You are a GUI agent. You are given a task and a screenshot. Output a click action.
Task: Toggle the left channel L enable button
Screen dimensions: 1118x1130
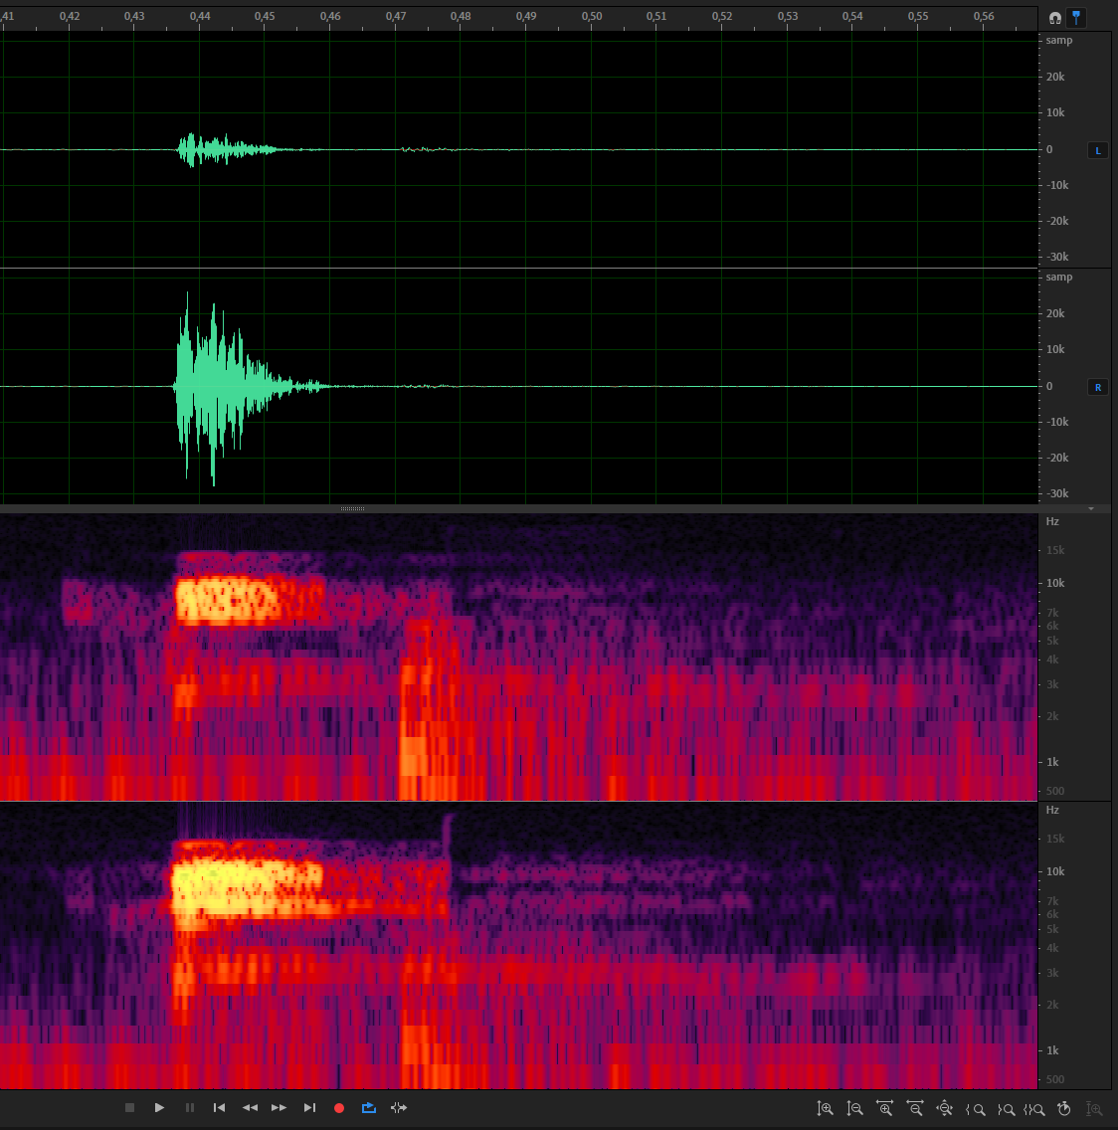point(1098,150)
